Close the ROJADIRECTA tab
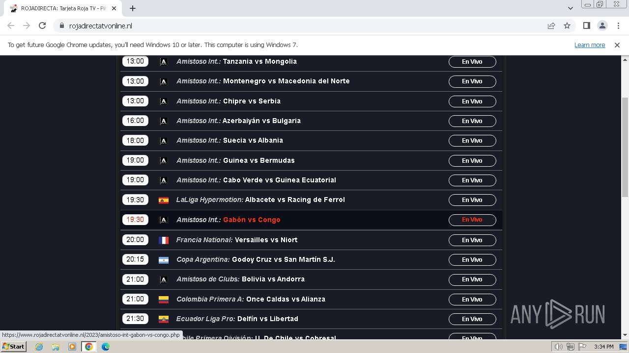This screenshot has width=629, height=353. coord(114,8)
